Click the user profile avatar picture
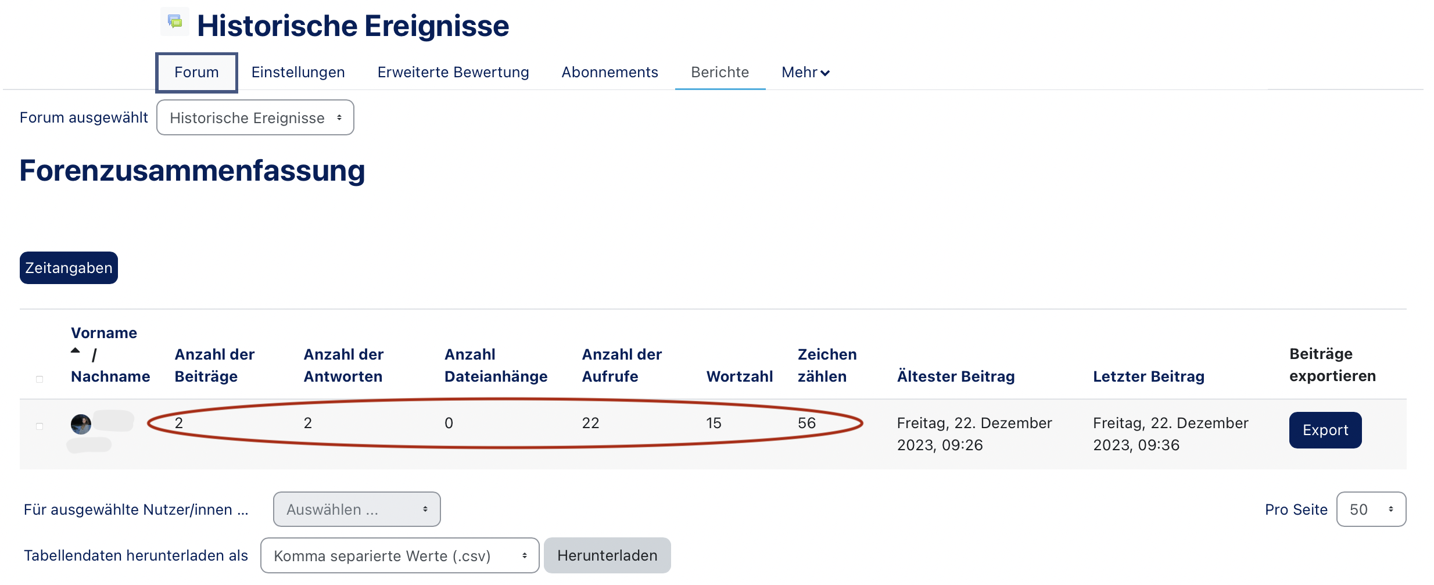The width and height of the screenshot is (1434, 585). [81, 424]
